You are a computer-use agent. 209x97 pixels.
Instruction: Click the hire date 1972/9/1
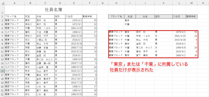(74, 24)
